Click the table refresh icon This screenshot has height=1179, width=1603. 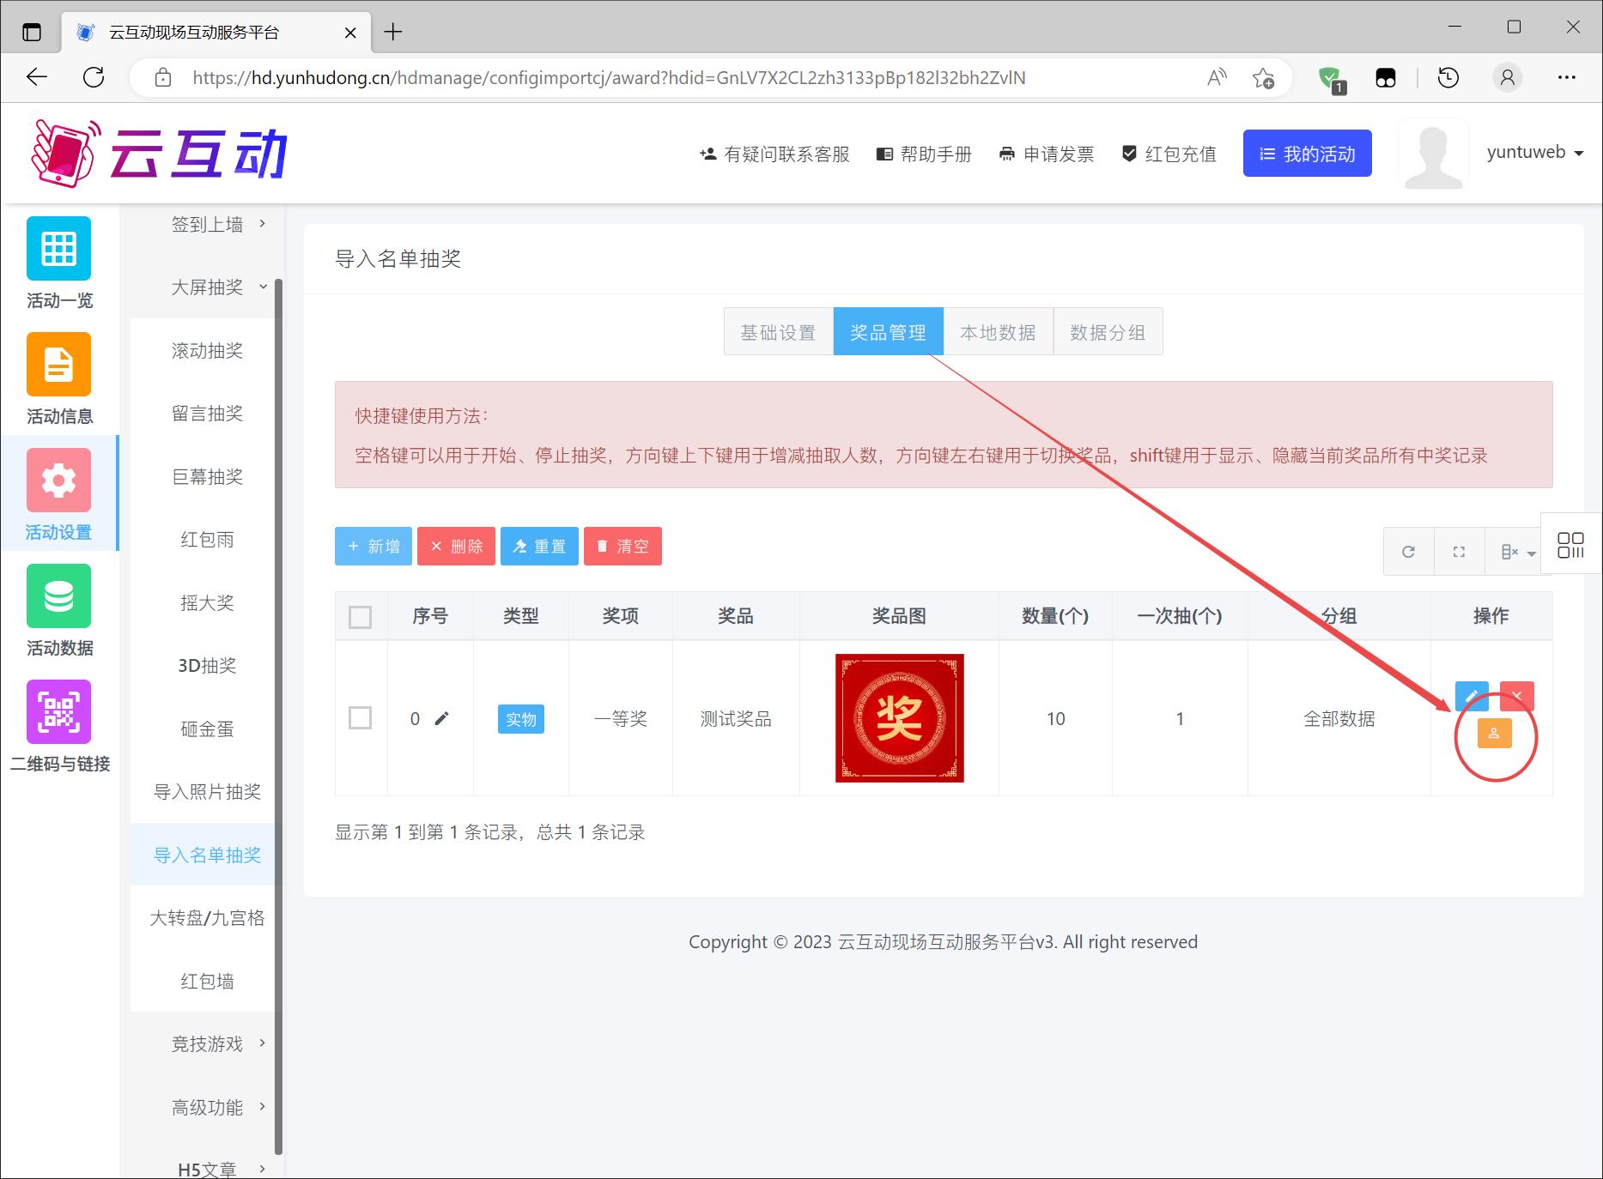click(1408, 552)
